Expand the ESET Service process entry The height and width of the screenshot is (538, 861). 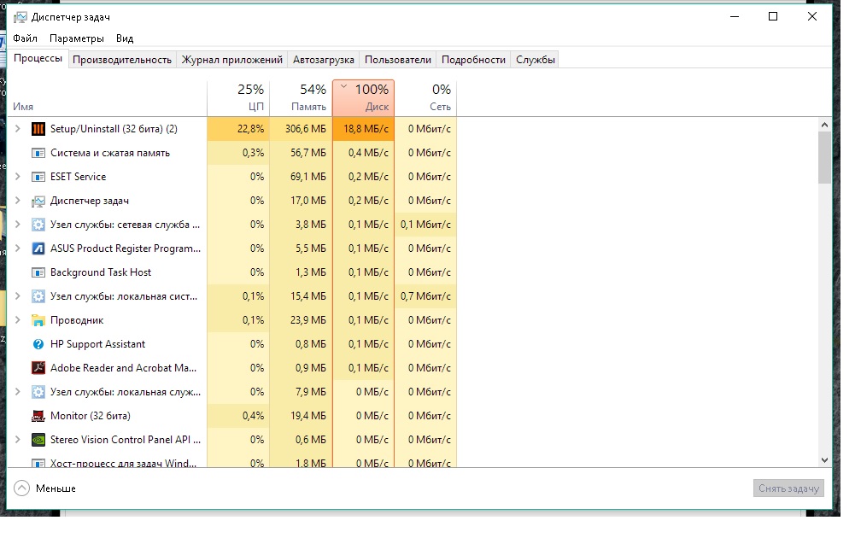click(18, 176)
